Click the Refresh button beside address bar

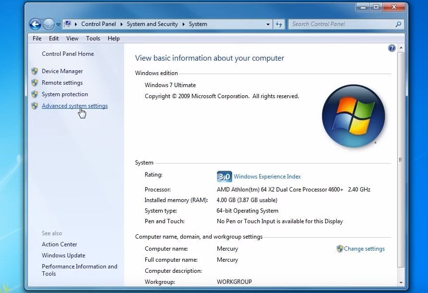[279, 25]
